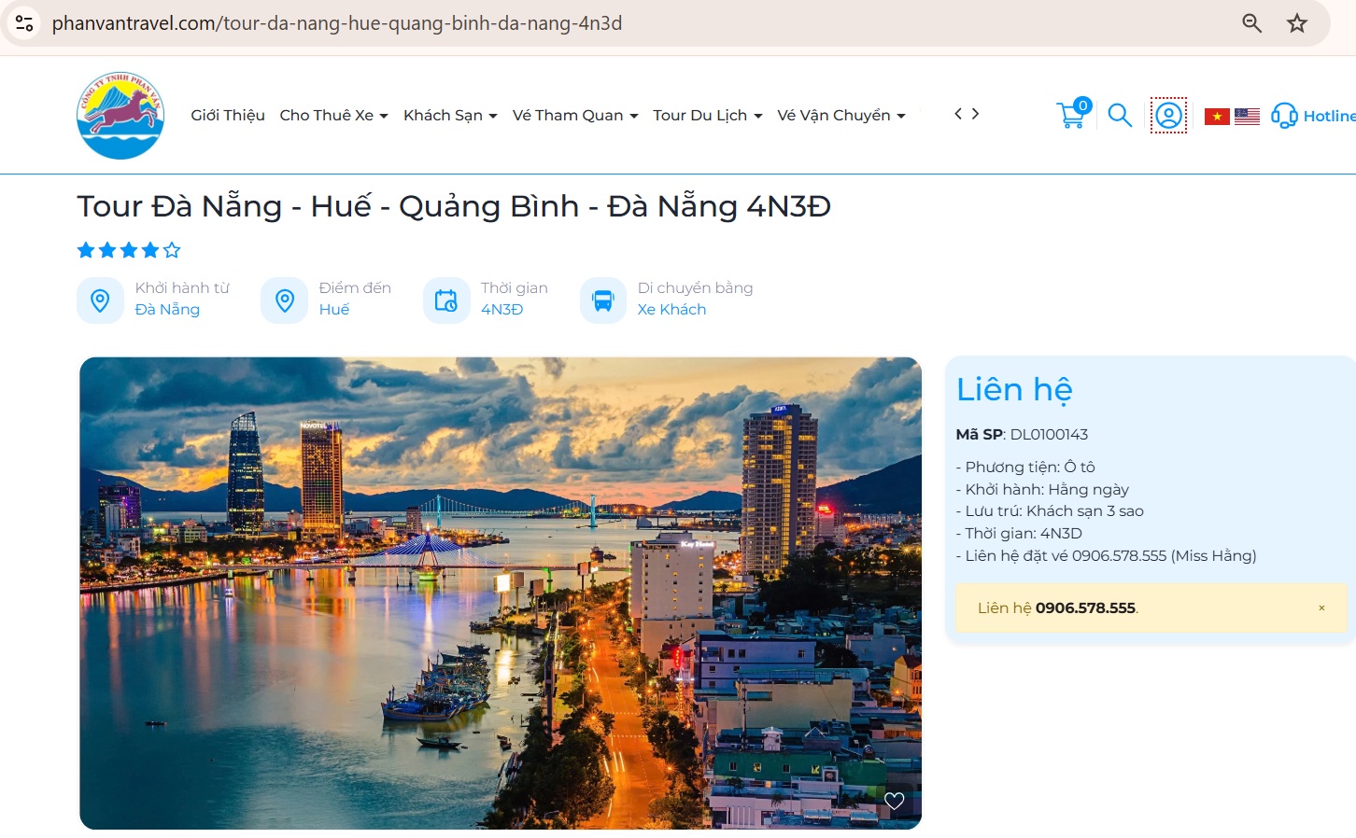1356x838 pixels.
Task: Bookmark this page with the star icon
Action: (x=1297, y=23)
